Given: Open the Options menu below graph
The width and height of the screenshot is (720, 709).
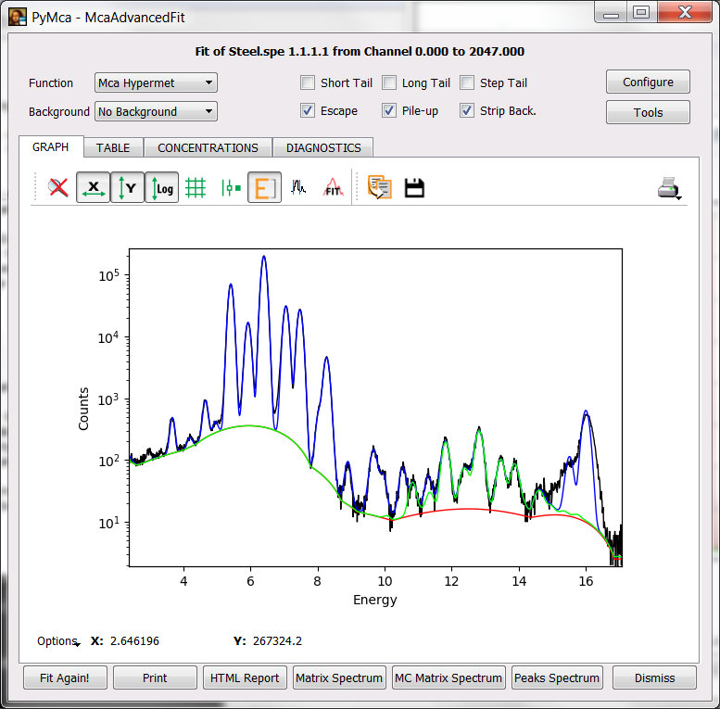Looking at the screenshot, I should [57, 641].
